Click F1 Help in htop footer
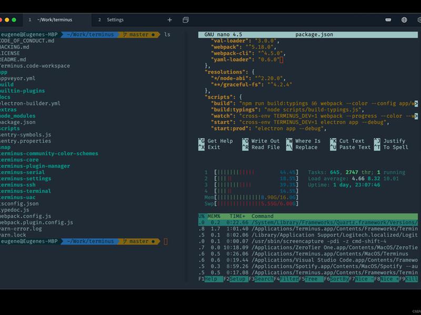Viewport: 421px width, 315px height. pyautogui.click(x=211, y=279)
